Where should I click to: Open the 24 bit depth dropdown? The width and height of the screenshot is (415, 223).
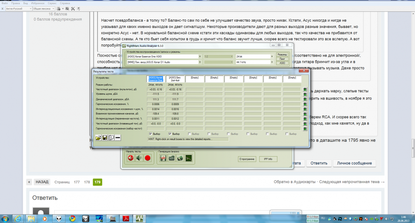coord(272,56)
